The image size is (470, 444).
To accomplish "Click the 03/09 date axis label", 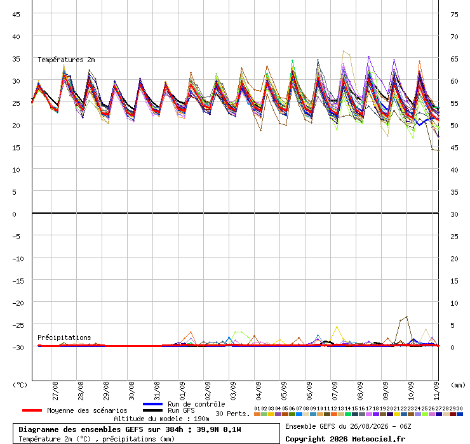I will pyautogui.click(x=233, y=391).
